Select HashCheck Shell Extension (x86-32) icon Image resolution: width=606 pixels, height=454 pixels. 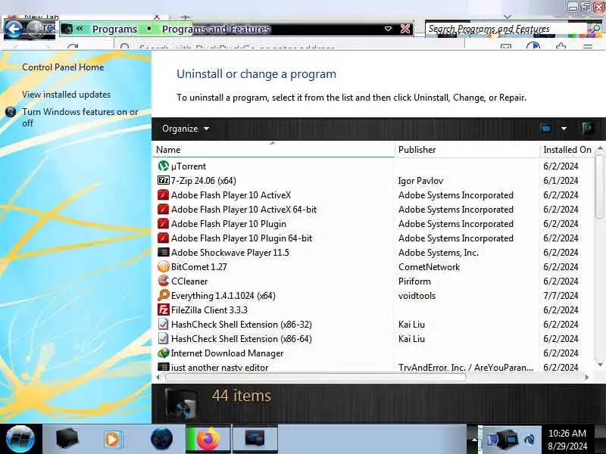163,325
